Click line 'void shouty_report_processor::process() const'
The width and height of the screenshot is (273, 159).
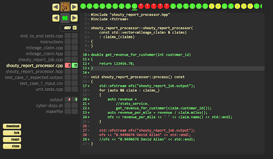pyautogui.click(x=137, y=77)
